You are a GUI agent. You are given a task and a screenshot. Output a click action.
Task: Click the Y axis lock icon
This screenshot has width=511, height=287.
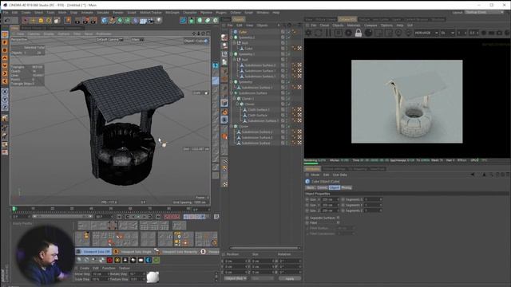point(5,100)
